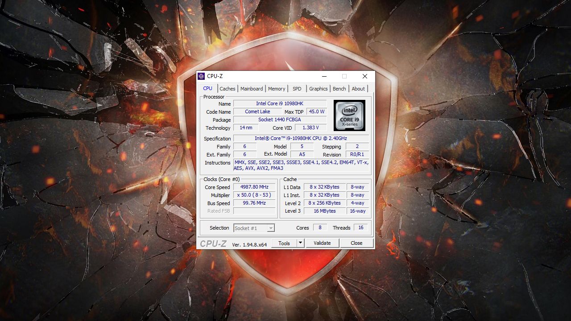Open the Graphics tab

point(319,89)
